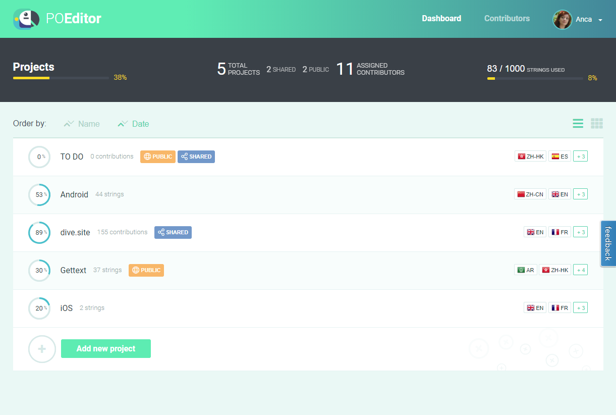Expand extra languages with +3 on iOS

click(580, 307)
